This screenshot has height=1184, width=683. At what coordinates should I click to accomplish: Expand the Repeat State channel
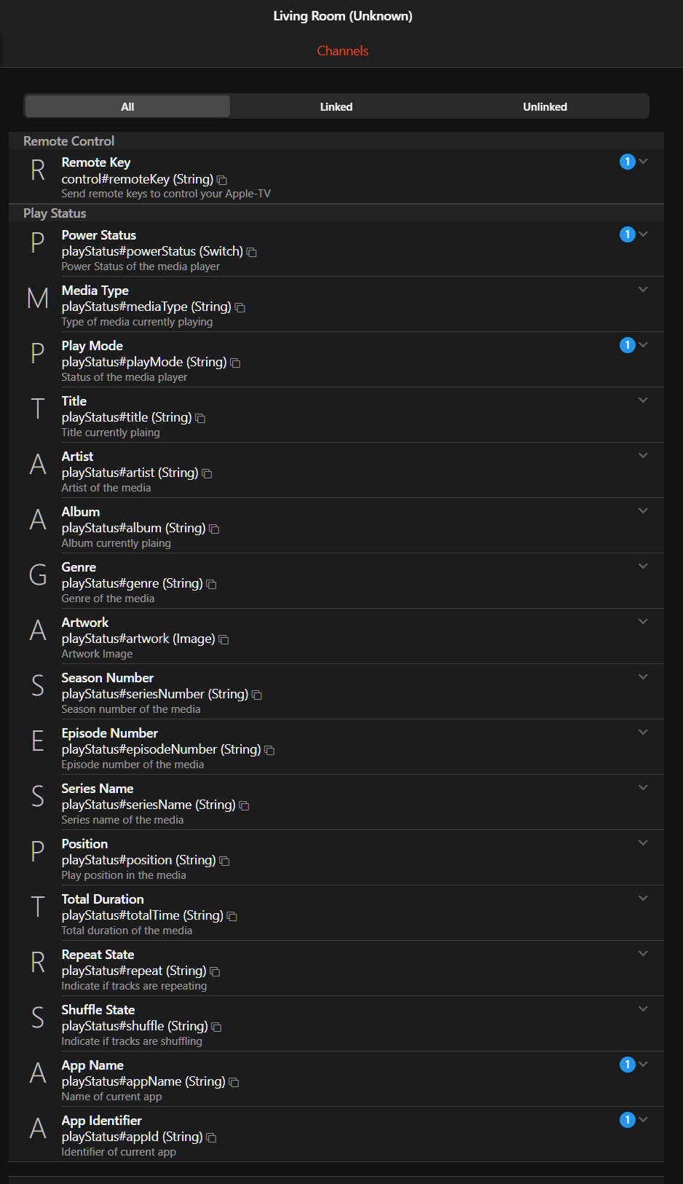coord(643,953)
